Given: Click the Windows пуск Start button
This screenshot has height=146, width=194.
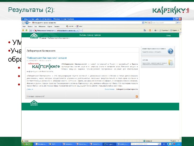Looking at the screenshot, I should (27, 144).
